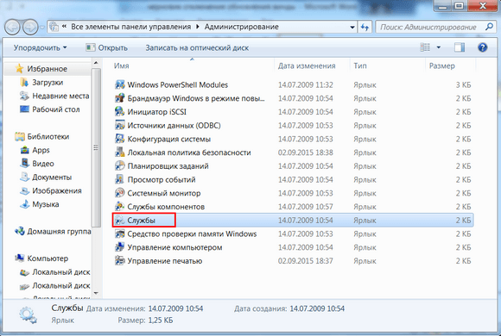Click navigation pane scroll down arrow

tap(96, 293)
